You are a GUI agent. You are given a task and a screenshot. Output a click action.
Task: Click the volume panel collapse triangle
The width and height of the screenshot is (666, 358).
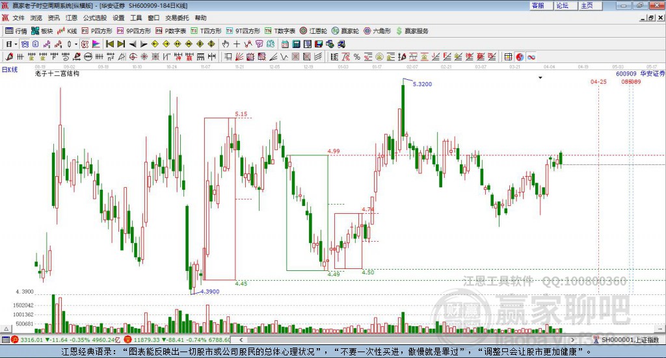(6, 329)
